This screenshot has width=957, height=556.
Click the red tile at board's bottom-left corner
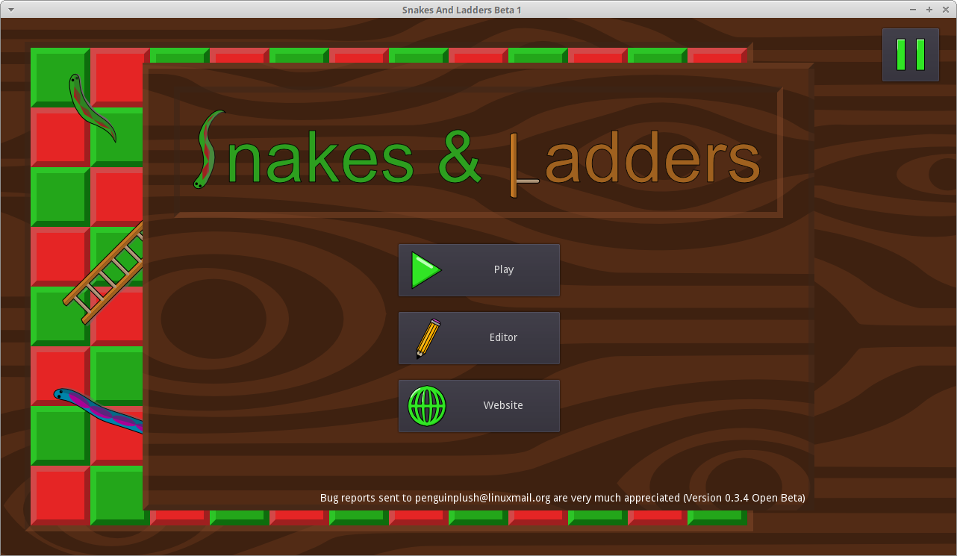60,495
